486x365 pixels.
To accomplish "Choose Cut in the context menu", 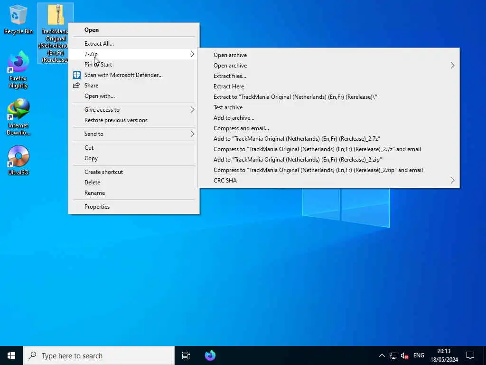I will click(x=134, y=148).
